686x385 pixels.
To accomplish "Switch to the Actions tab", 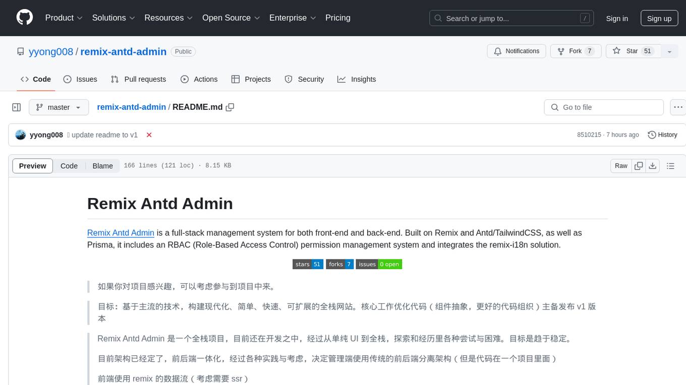I will pyautogui.click(x=199, y=79).
